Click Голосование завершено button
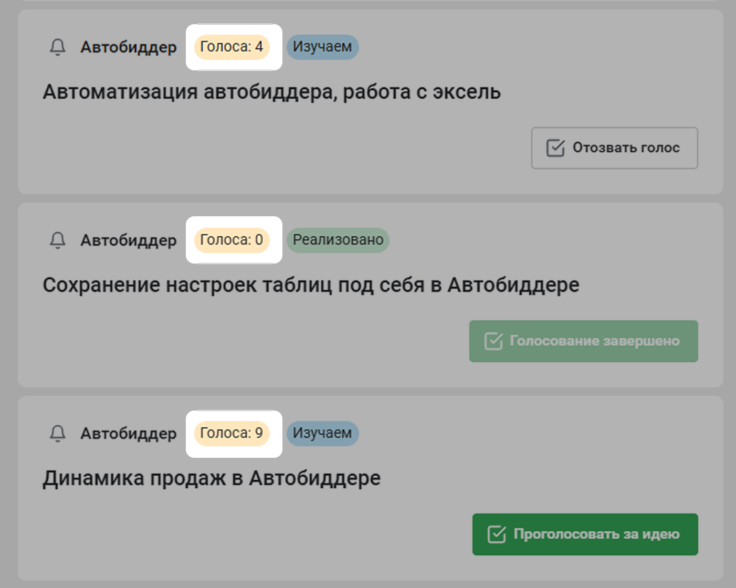Image resolution: width=736 pixels, height=588 pixels. click(584, 341)
